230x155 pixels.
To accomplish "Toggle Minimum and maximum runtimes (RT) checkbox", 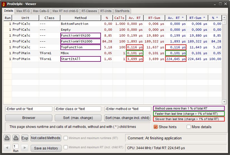I will tap(66, 138).
